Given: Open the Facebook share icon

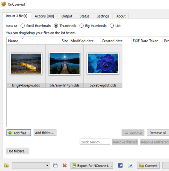Looking at the screenshot, I should [x=120, y=165].
